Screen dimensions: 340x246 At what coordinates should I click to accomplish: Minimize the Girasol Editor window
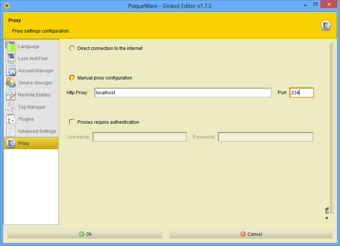pos(305,5)
